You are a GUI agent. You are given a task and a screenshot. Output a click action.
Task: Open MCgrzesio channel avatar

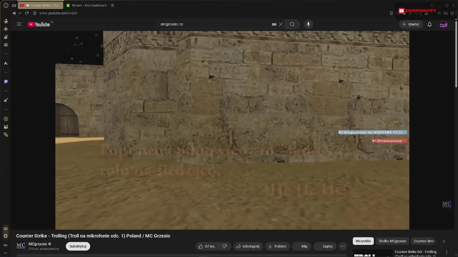[21, 246]
